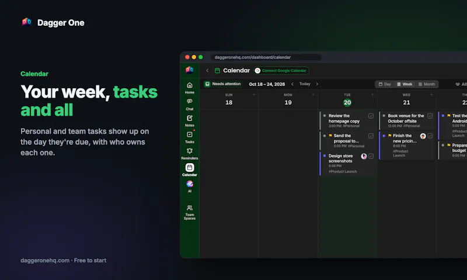This screenshot has height=280, width=467.
Task: Click flag icon on Finish the new pricing
Action: (389, 136)
